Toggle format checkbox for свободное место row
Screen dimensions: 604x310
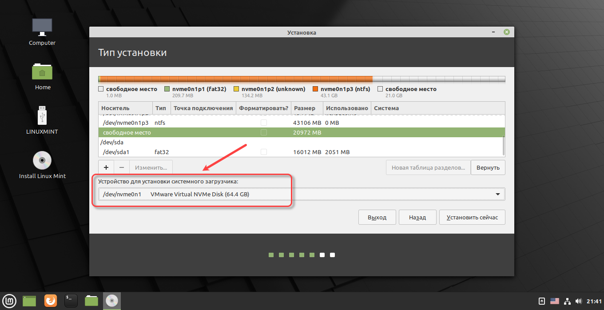264,132
